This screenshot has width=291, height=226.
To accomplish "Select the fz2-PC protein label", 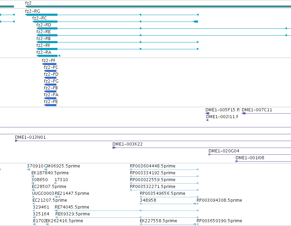I will 51,67.
